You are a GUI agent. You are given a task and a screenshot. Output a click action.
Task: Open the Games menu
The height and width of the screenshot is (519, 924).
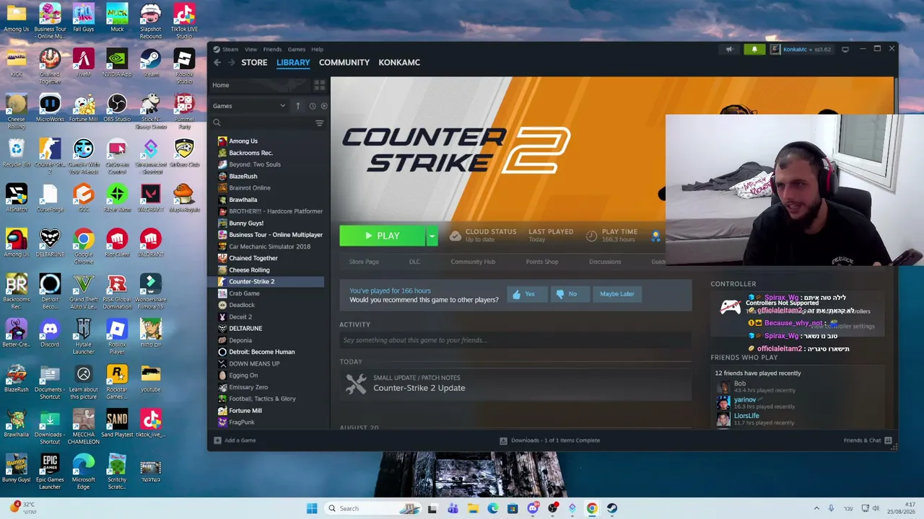coord(297,49)
